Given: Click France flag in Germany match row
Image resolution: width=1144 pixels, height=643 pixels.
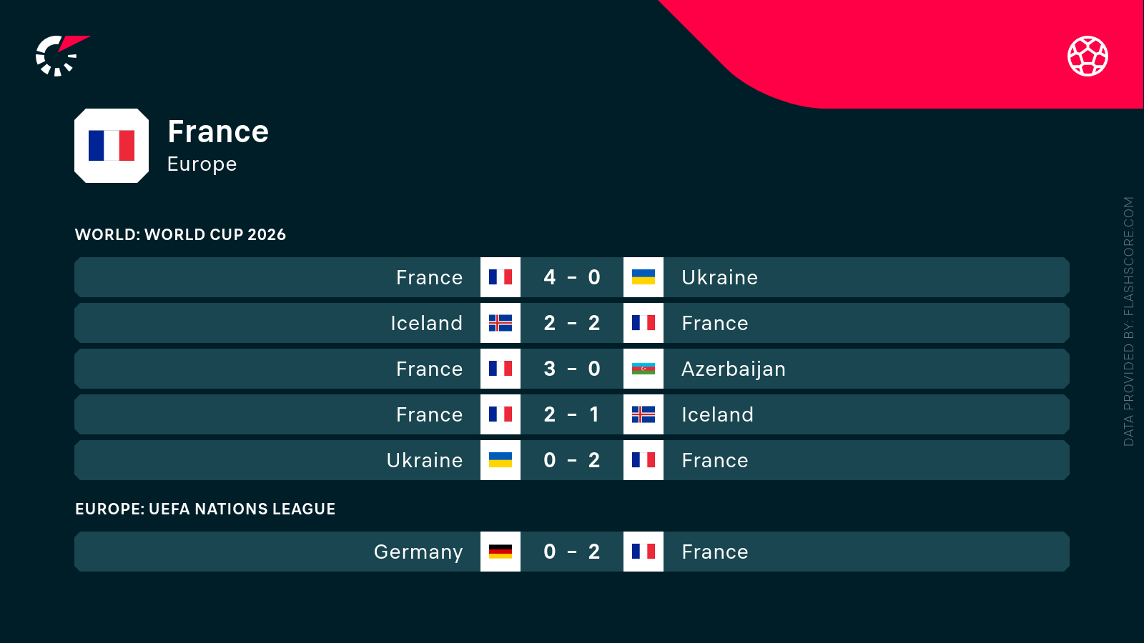Looking at the screenshot, I should 643,552.
